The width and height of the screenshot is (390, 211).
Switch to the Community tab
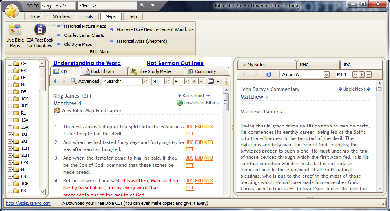point(206,71)
